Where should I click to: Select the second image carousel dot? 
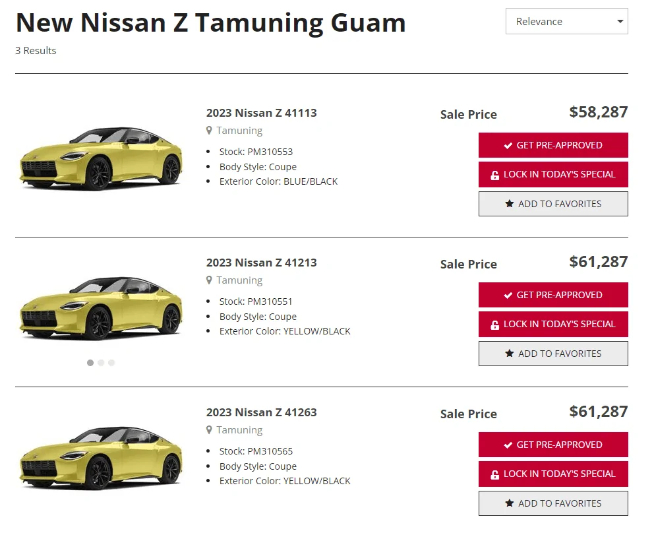tap(101, 363)
